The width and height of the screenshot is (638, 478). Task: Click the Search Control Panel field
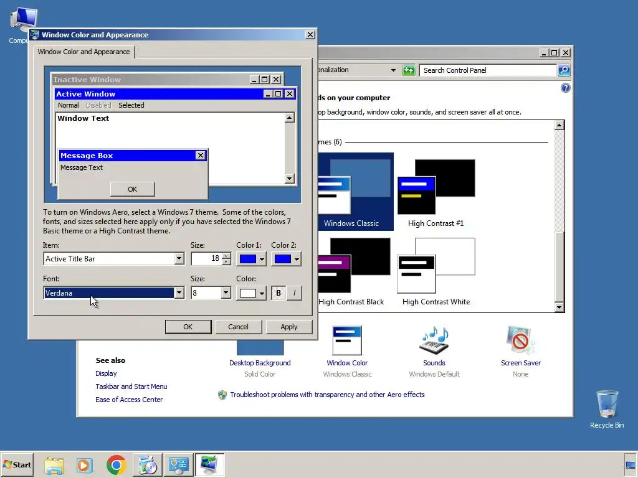click(x=487, y=70)
